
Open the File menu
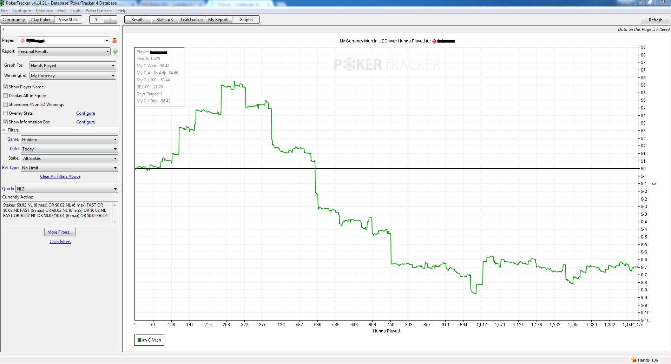tap(4, 11)
